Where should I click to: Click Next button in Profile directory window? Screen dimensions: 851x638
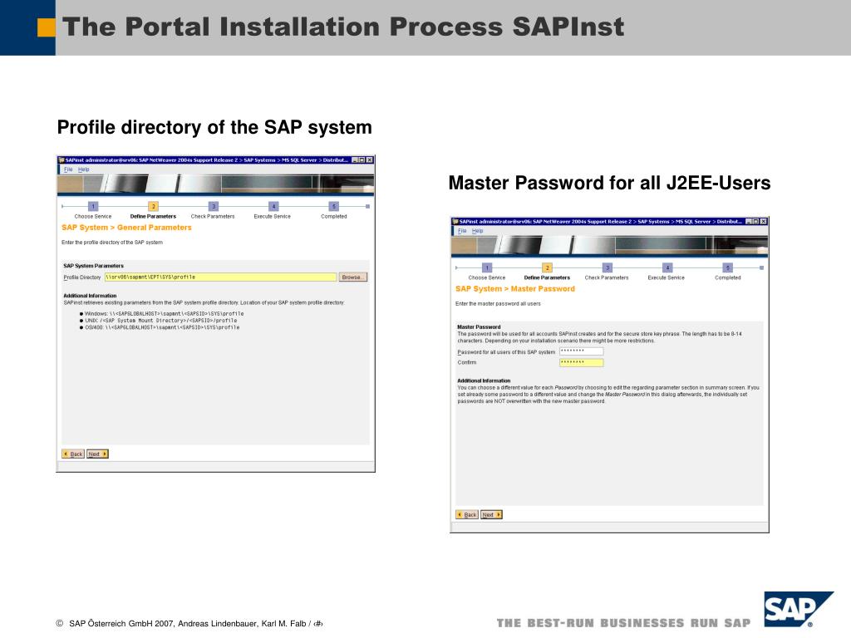click(98, 454)
